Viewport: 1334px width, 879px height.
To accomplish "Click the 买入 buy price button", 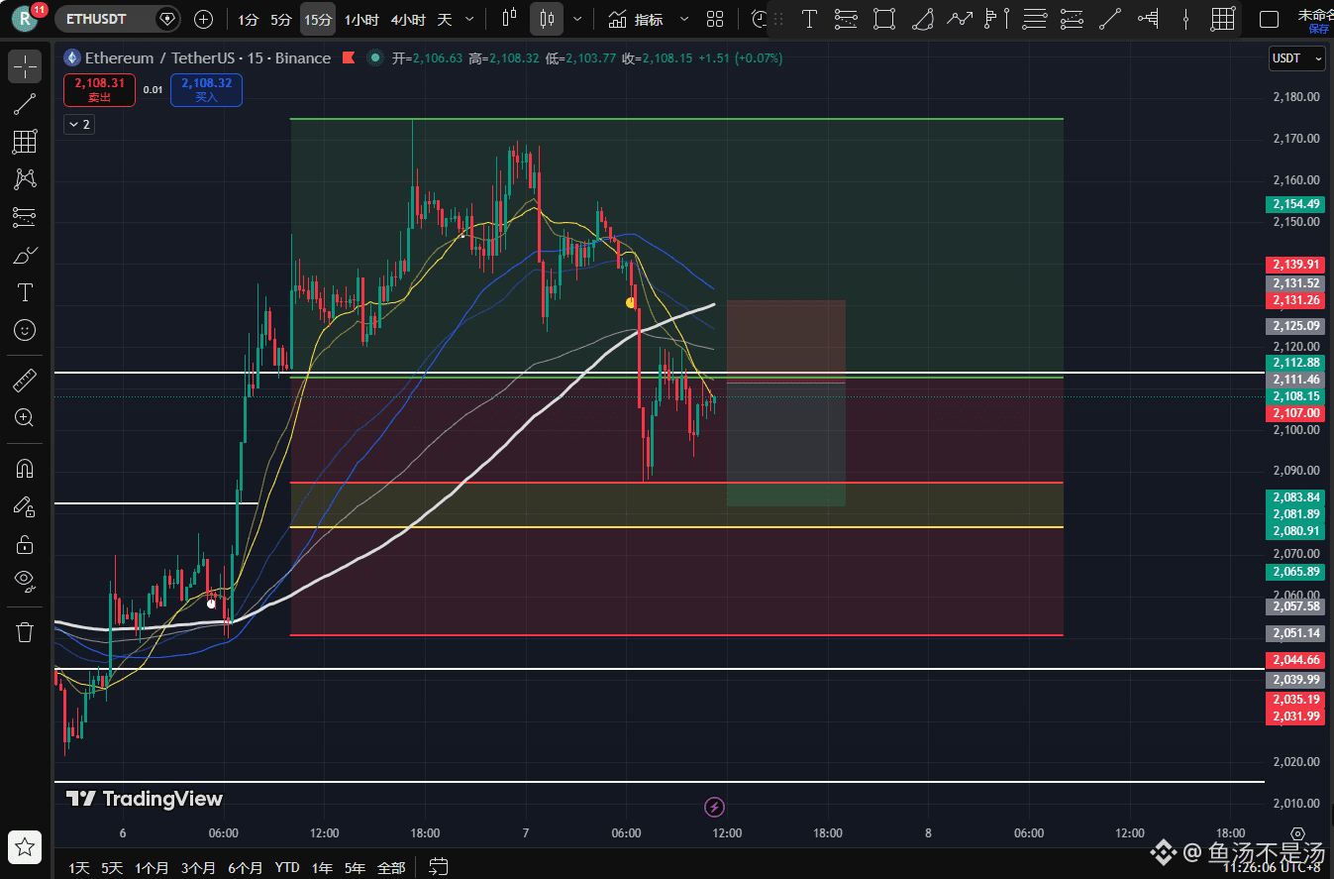I will coord(206,90).
